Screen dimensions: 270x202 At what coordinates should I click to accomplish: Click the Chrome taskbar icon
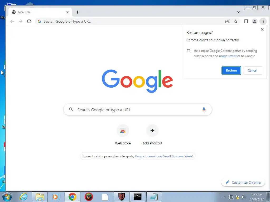[72, 197]
